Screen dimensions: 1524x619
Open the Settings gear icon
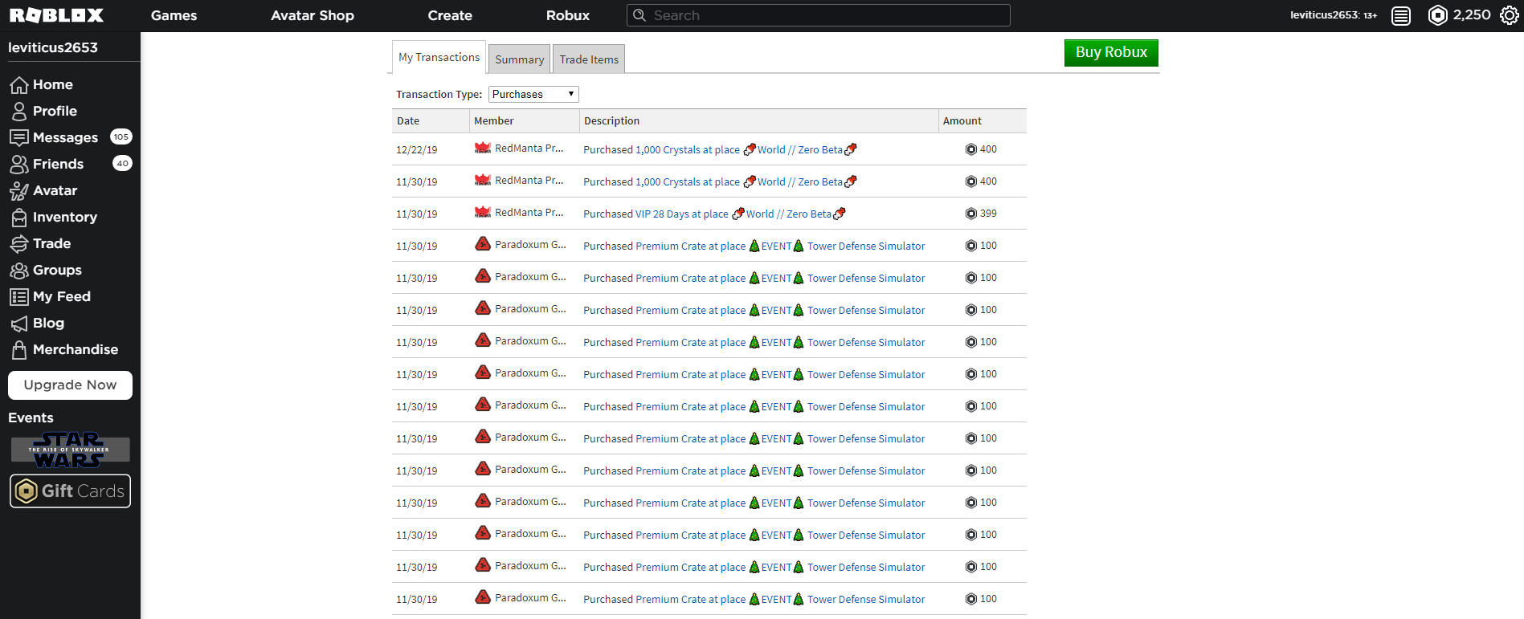pyautogui.click(x=1509, y=15)
